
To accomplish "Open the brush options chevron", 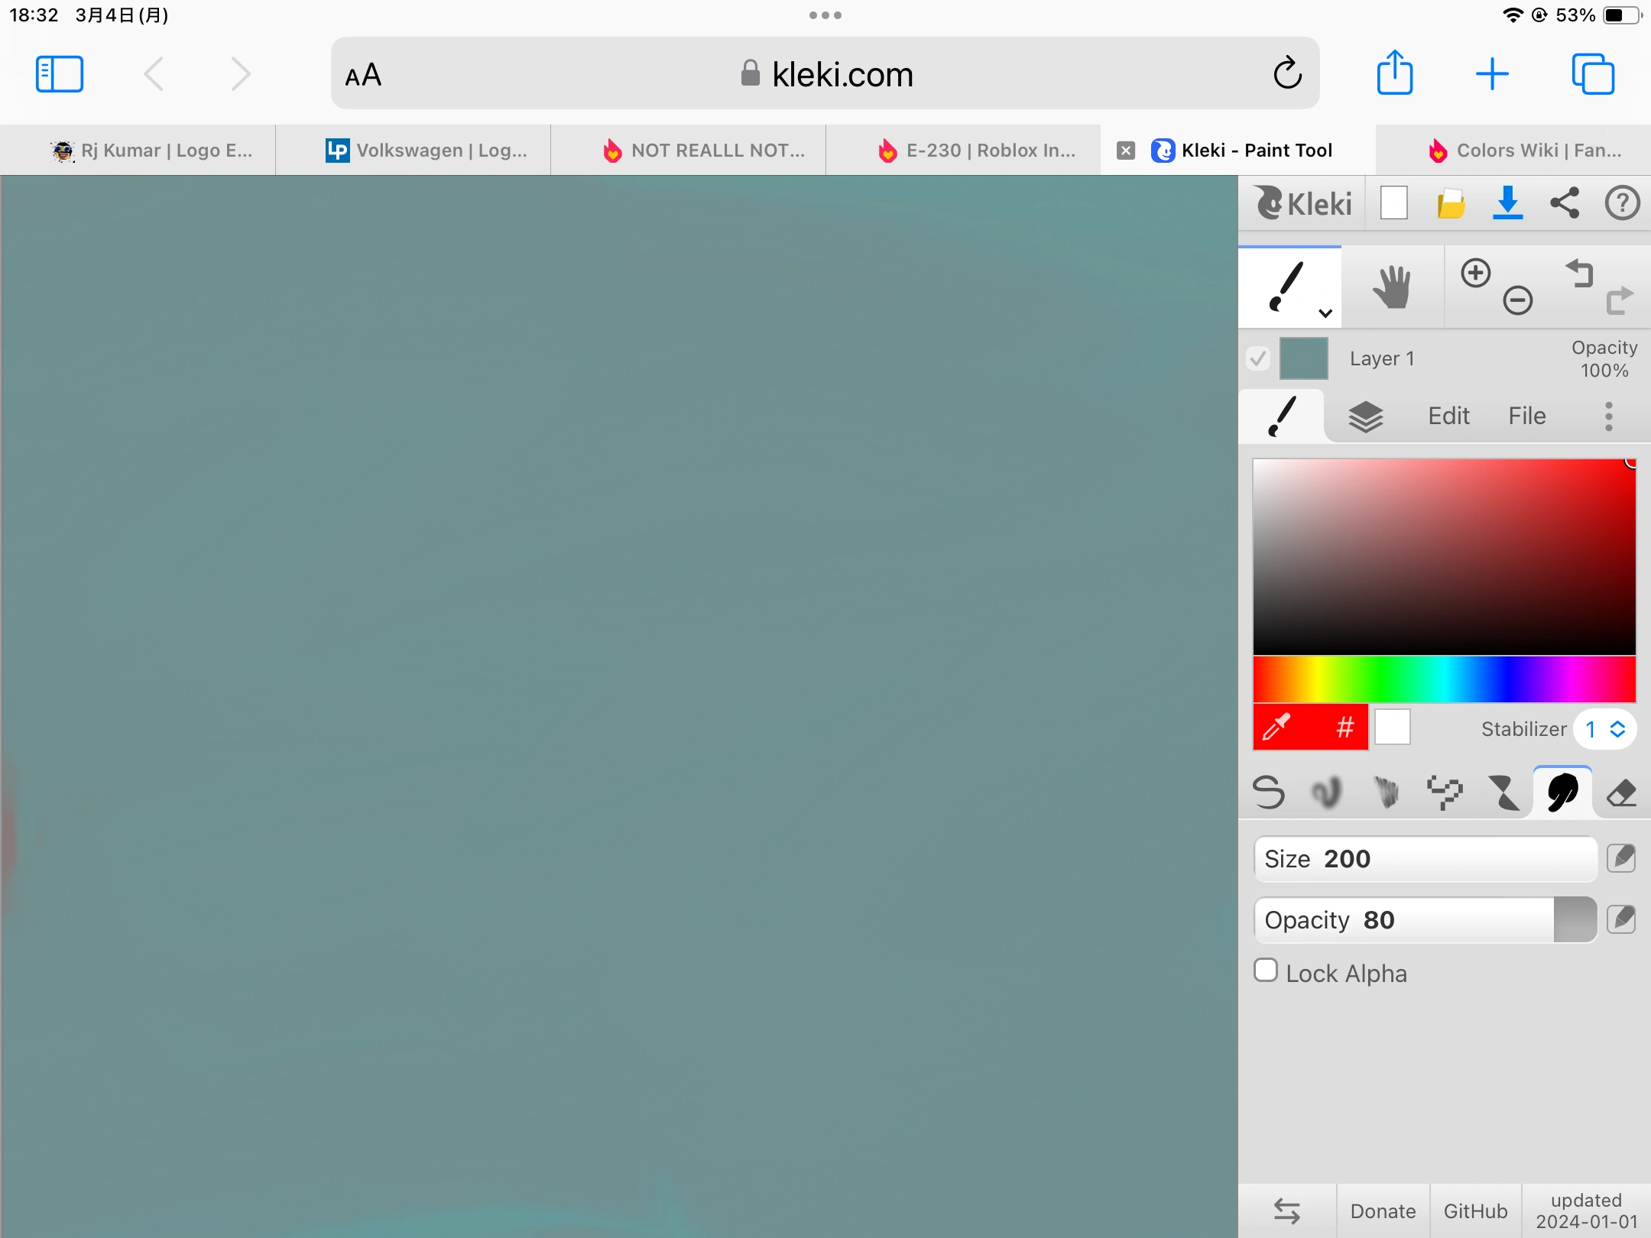I will pyautogui.click(x=1324, y=313).
